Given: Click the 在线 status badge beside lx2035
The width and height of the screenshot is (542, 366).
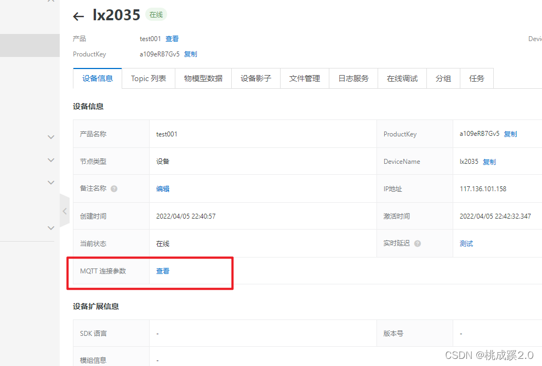Looking at the screenshot, I should pyautogui.click(x=156, y=14).
